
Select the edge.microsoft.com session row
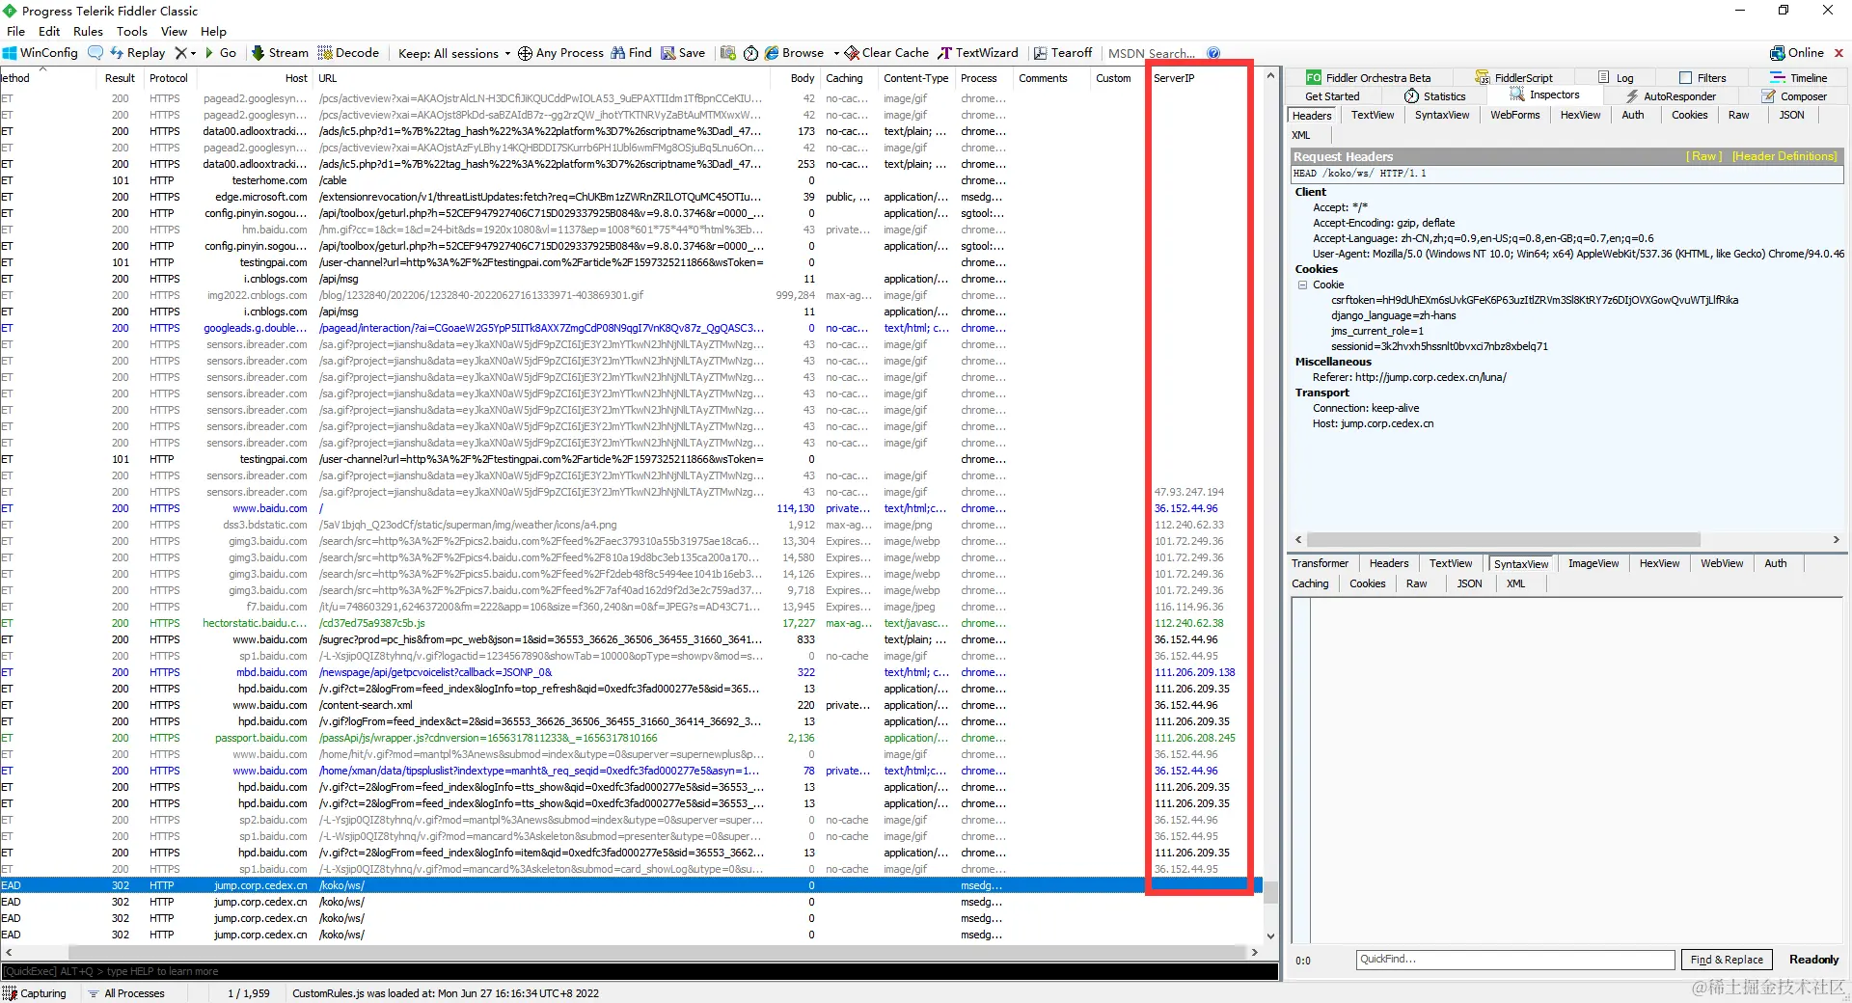click(x=630, y=197)
